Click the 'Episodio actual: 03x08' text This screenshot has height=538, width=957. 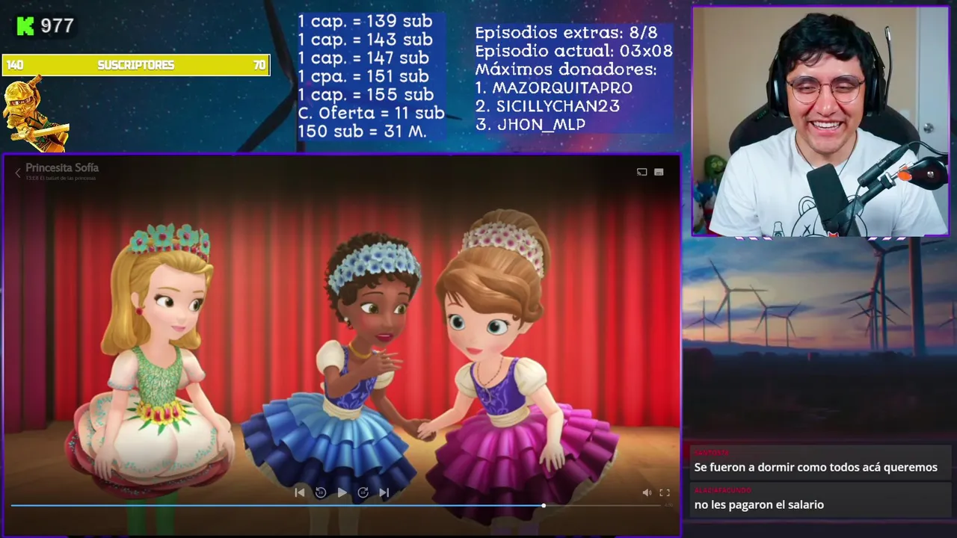(x=573, y=51)
